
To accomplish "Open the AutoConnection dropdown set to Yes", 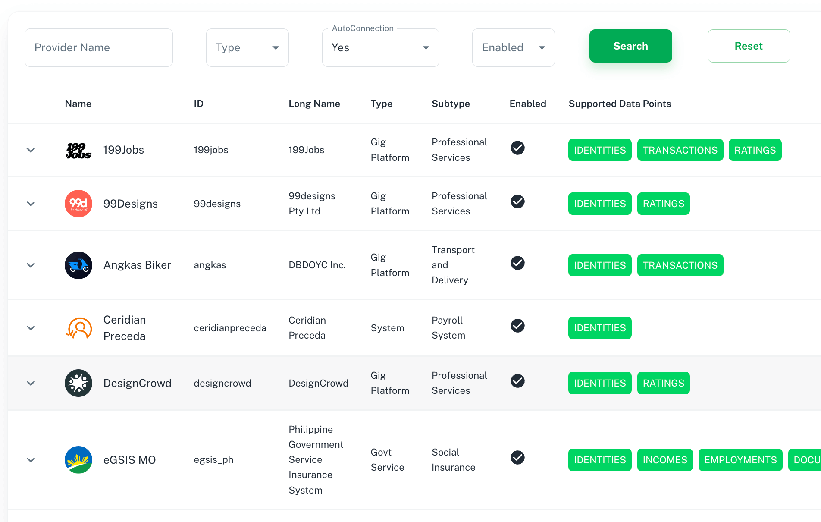I will pos(381,47).
